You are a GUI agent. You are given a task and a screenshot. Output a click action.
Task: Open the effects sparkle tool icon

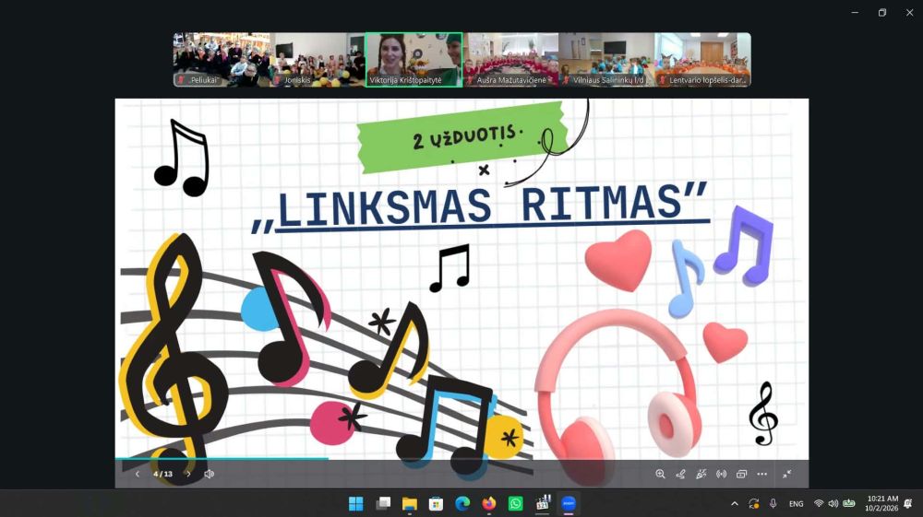click(x=701, y=474)
